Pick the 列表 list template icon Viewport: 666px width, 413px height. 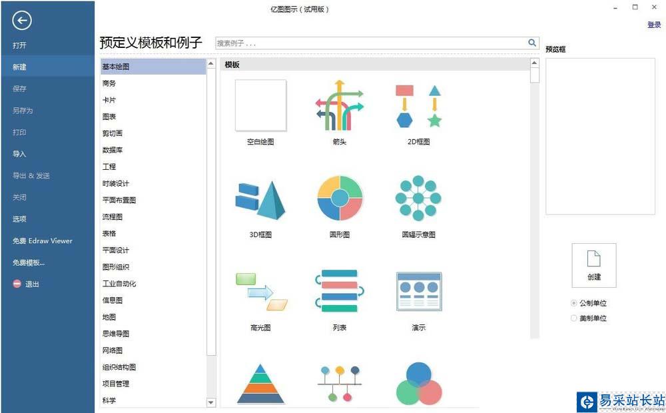[x=340, y=291]
